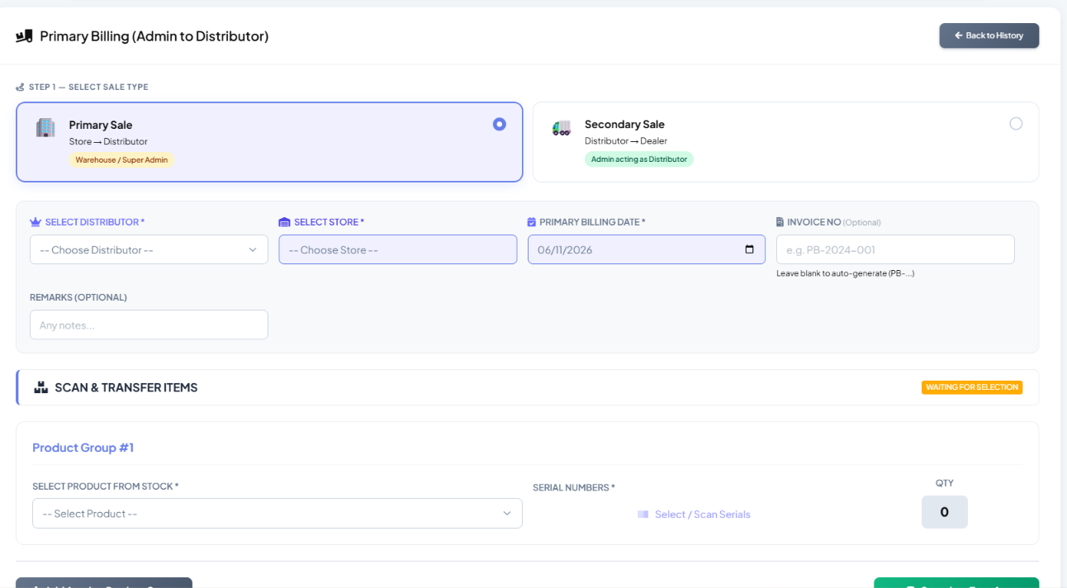Click the store icon beside Select Store
This screenshot has height=588, width=1067.
tap(284, 222)
